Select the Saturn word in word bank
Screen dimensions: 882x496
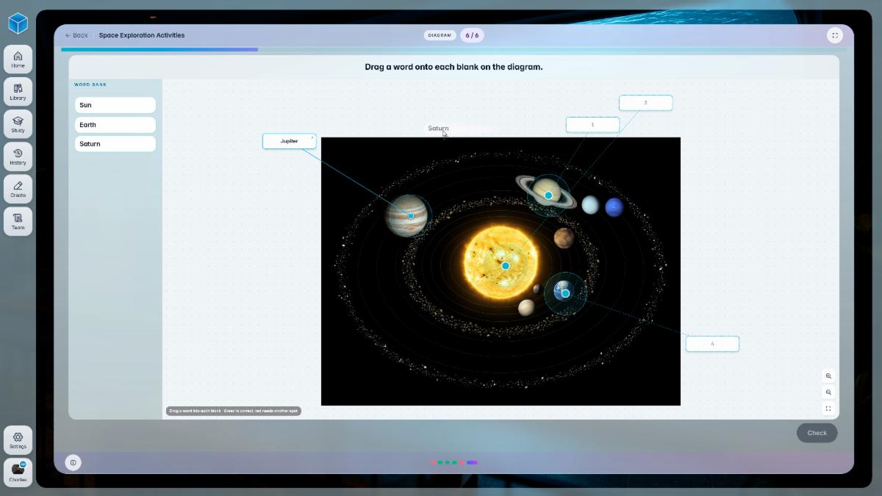[x=115, y=144]
